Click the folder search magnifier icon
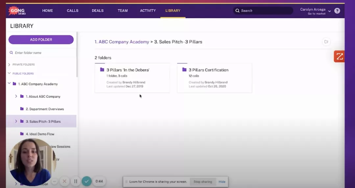Viewport: 355px width, 188px height. pos(11,52)
